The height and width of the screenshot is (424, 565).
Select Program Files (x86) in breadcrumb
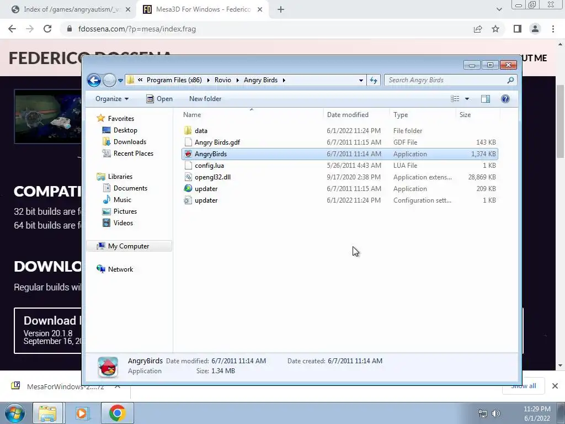174,80
